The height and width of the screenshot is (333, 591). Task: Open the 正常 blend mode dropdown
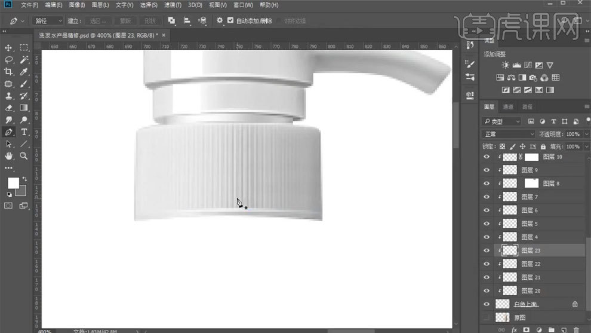pyautogui.click(x=509, y=134)
